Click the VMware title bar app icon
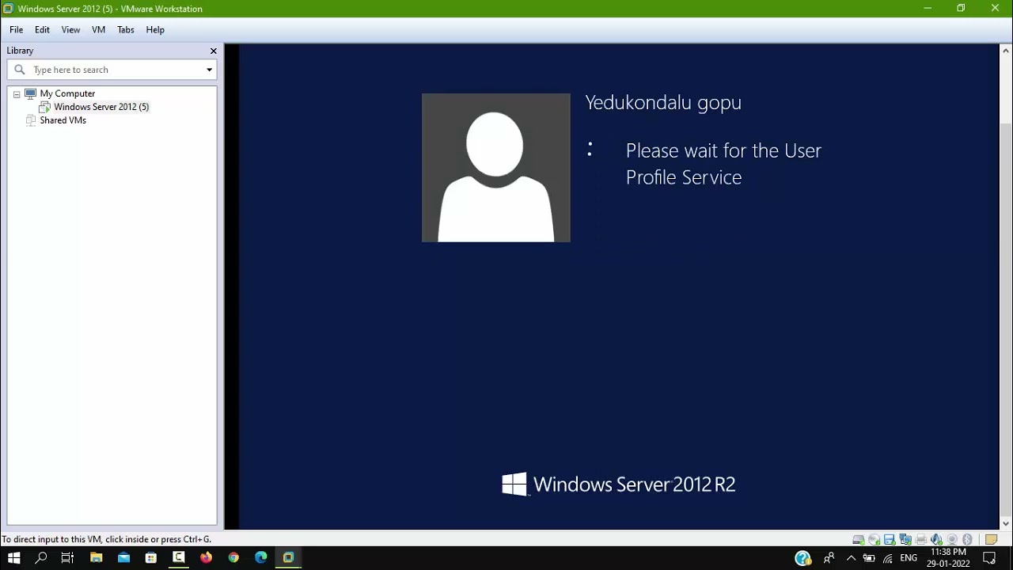 [x=8, y=9]
